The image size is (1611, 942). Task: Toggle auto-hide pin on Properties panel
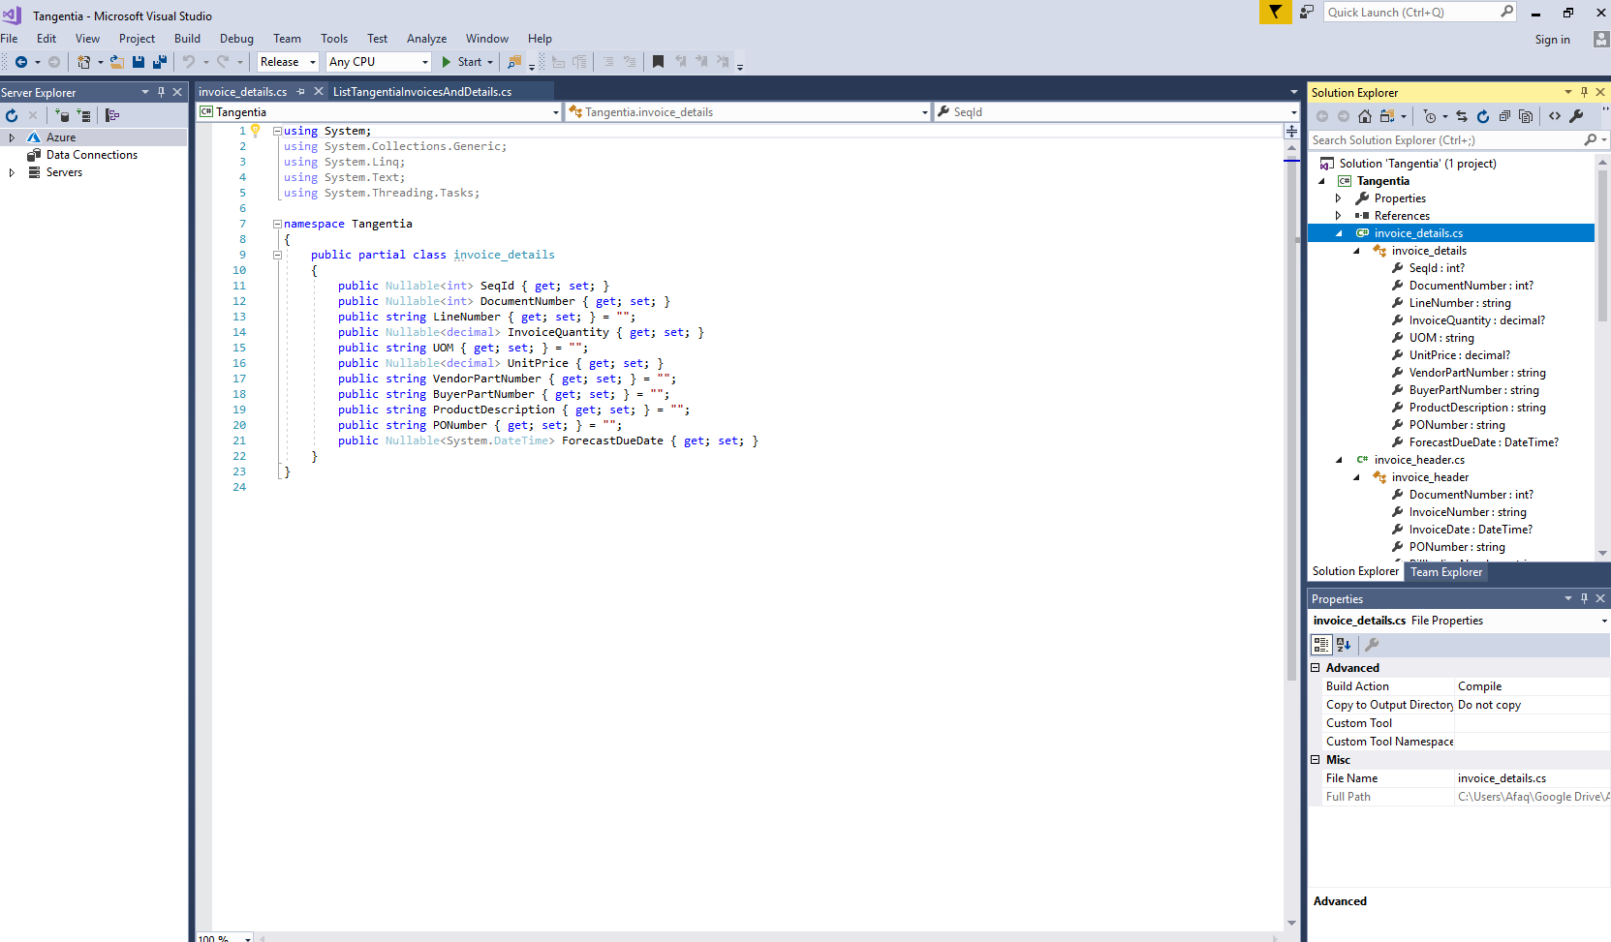pos(1585,598)
